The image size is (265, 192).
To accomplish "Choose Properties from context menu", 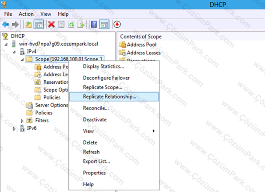I will 114,173.
